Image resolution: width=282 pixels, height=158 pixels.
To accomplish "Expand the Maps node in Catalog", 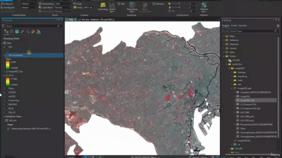I will 224,36.
